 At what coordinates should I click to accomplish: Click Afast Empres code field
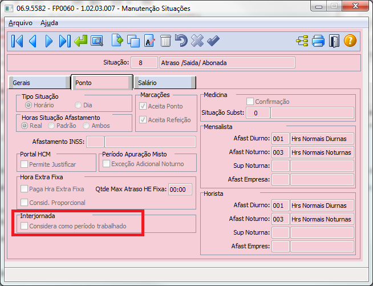[x=281, y=246]
